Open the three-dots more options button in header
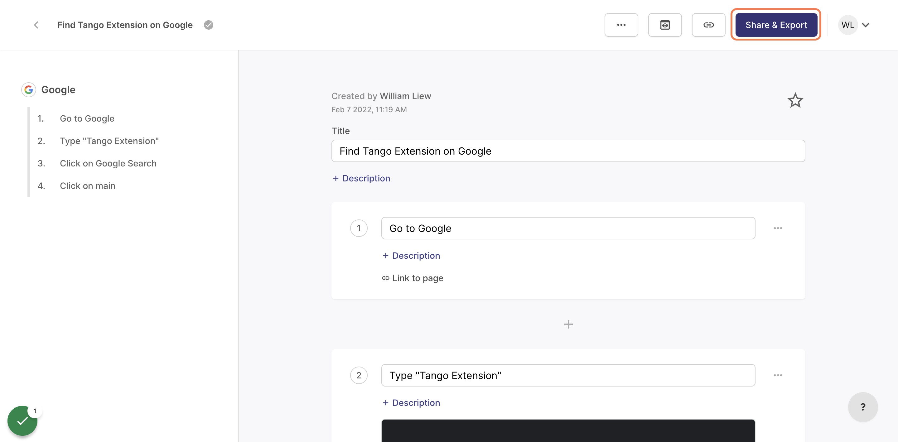 621,25
